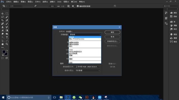Select the Clone Stamp tool
The height and width of the screenshot is (100, 179).
point(3,27)
